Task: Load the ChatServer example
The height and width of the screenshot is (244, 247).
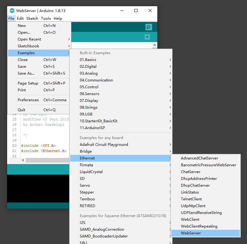Action: pos(205,172)
